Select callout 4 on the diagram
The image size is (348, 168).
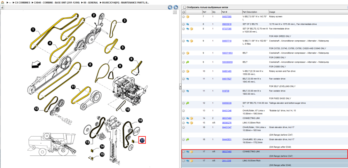50,43
